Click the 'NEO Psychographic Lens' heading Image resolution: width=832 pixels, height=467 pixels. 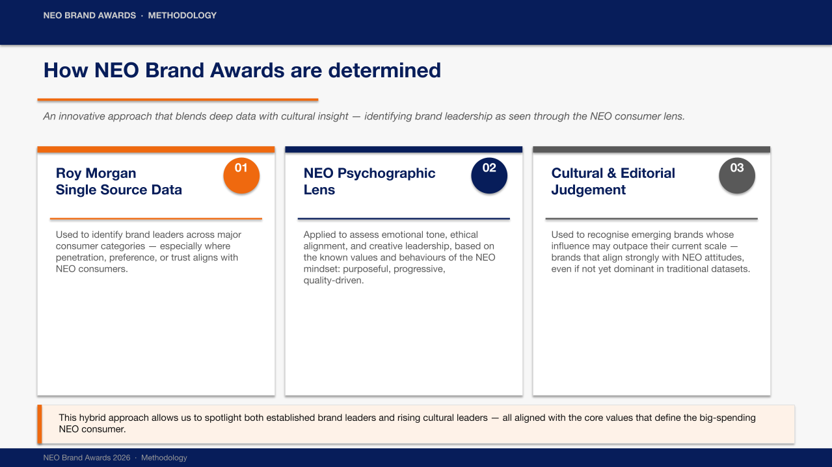tap(369, 181)
